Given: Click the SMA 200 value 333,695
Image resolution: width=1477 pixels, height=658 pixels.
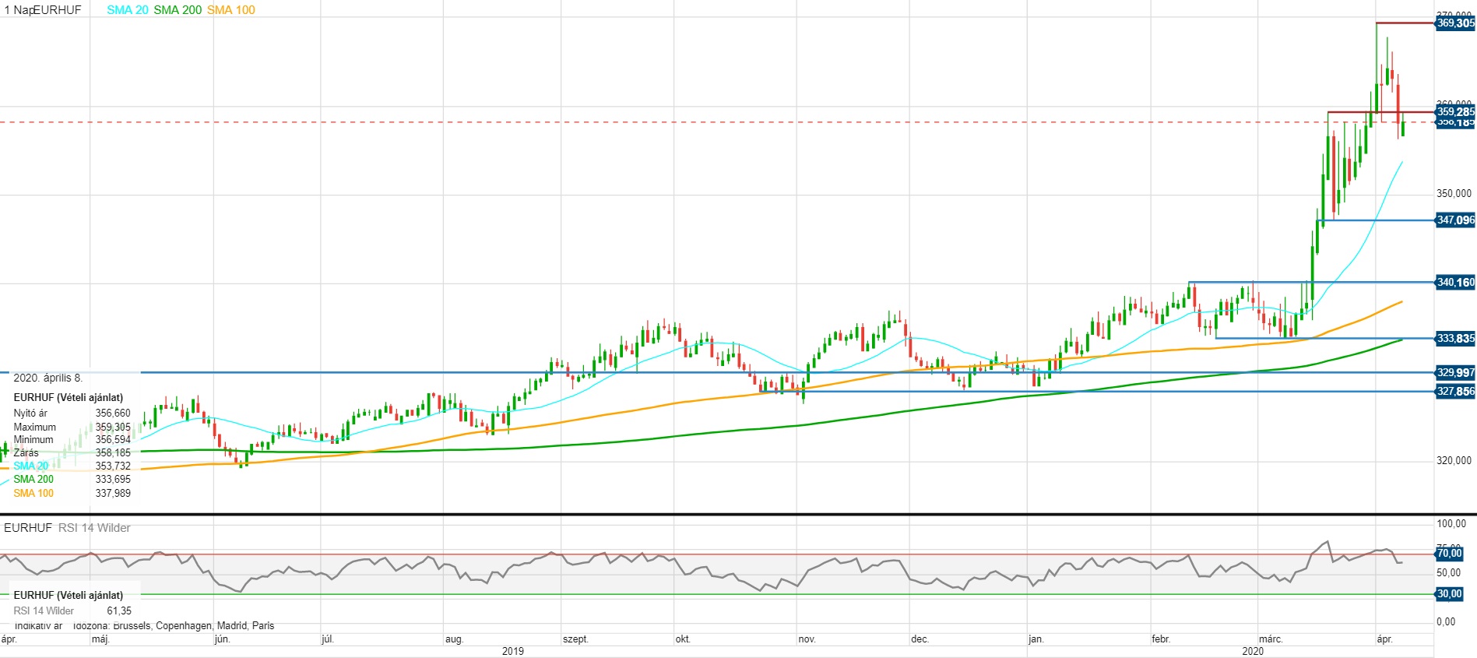Looking at the screenshot, I should (113, 480).
